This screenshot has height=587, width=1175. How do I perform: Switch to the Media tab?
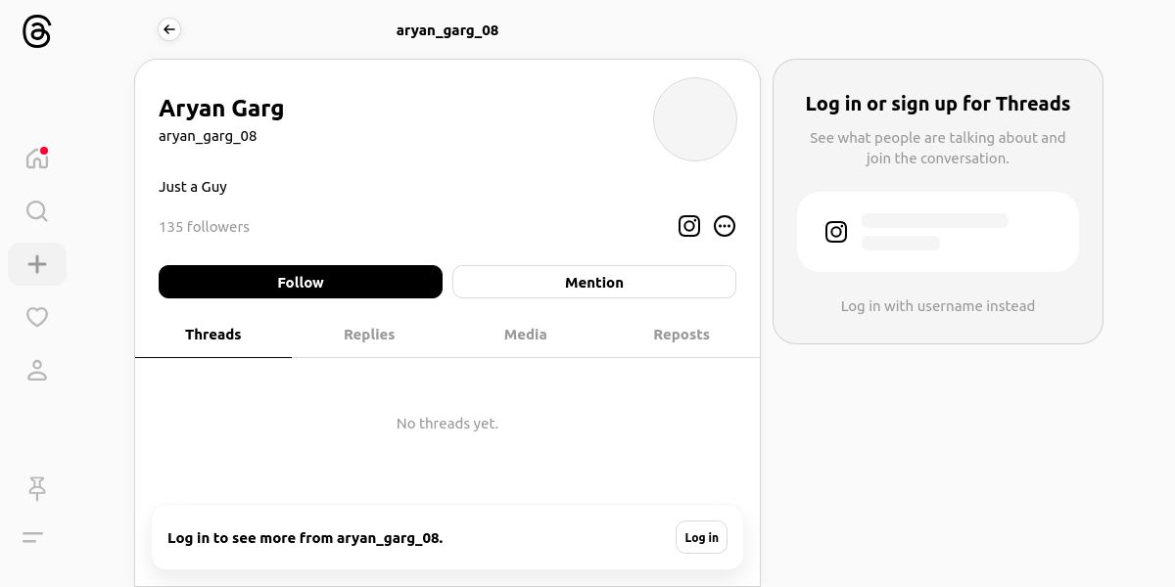coord(526,335)
